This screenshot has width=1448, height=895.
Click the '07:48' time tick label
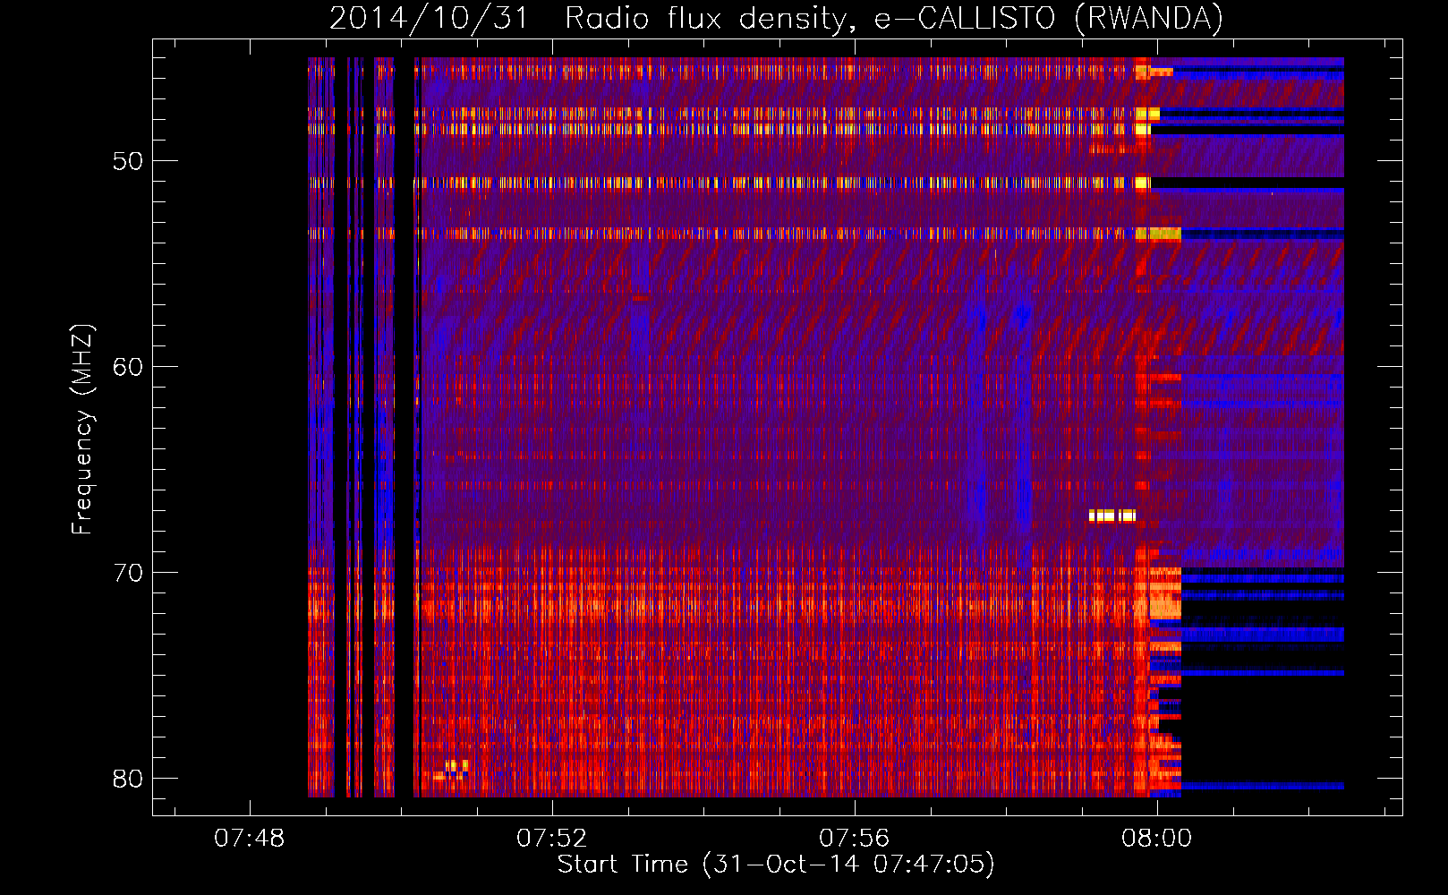(x=250, y=839)
